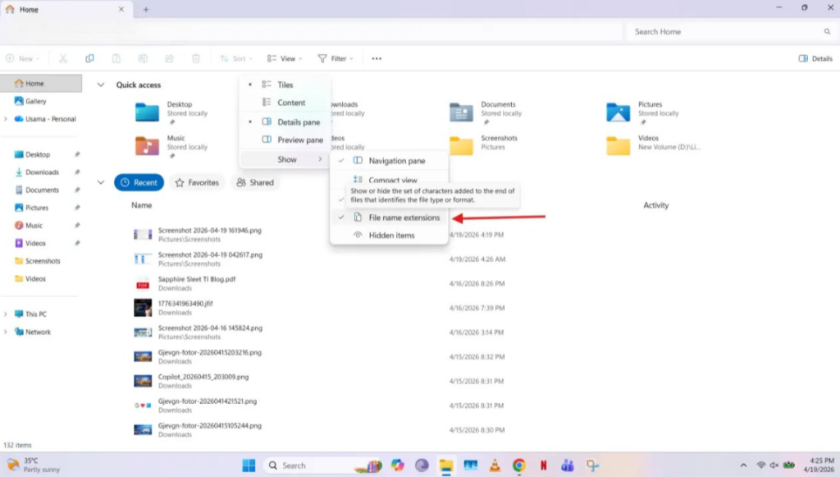Viewport: 840px width, 477px height.
Task: Open the See more three-dots menu
Action: (x=377, y=58)
